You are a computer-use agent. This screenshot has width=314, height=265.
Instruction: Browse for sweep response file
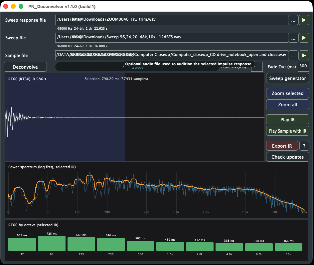(293, 20)
